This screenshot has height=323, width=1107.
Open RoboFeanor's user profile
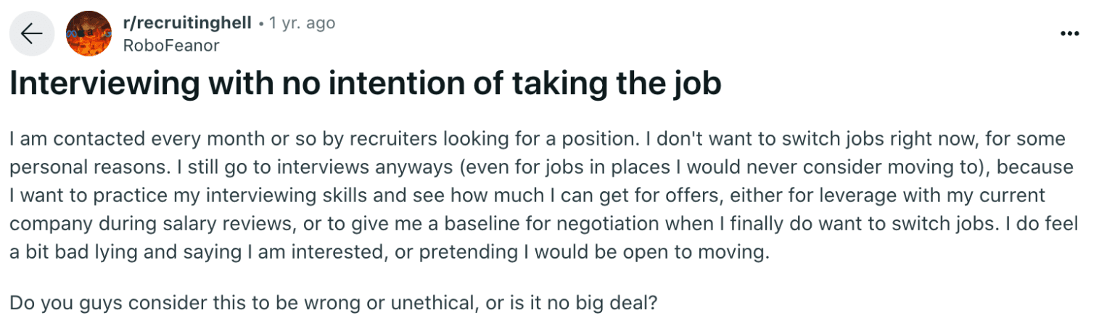(171, 45)
